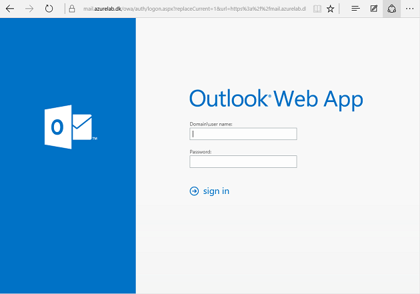Make a Web Note with pen icon
The image size is (420, 294).
pos(373,9)
